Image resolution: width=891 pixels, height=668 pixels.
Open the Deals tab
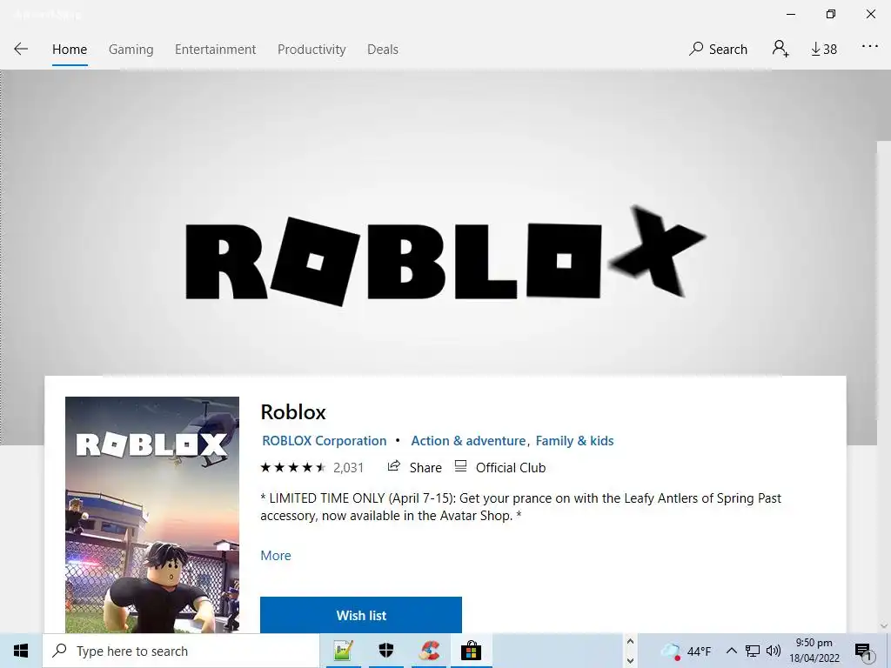(383, 50)
